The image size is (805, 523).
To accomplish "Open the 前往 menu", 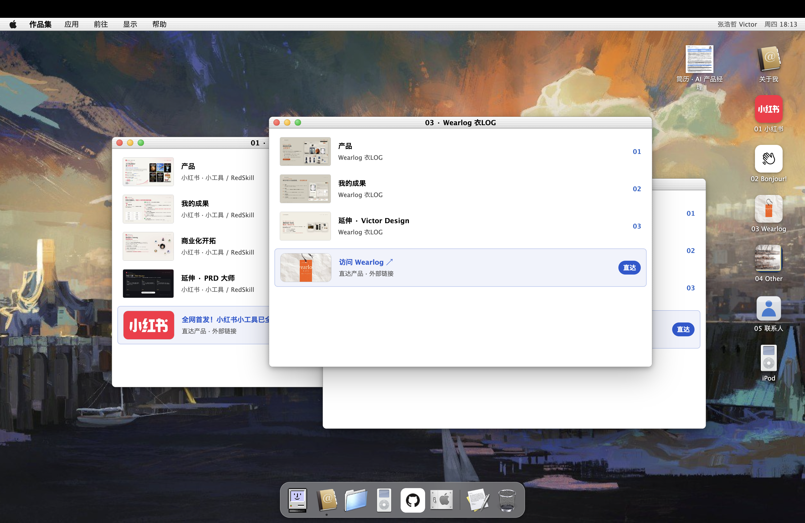I will [101, 24].
